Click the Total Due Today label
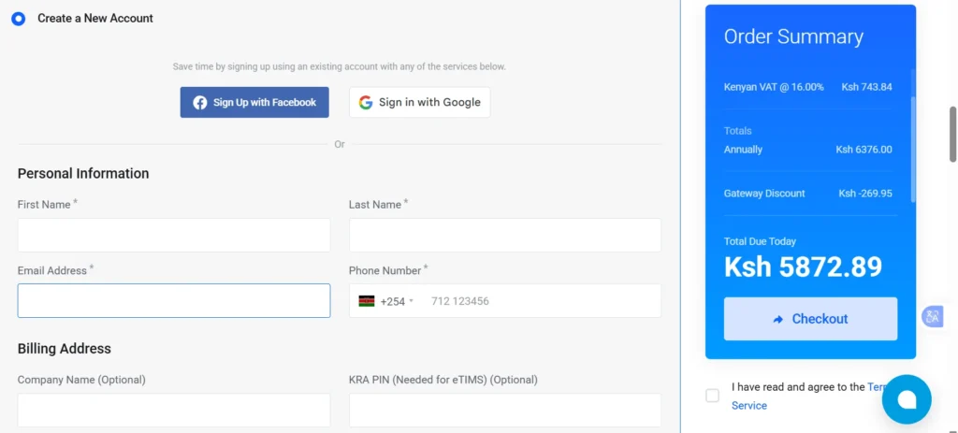 coord(760,241)
